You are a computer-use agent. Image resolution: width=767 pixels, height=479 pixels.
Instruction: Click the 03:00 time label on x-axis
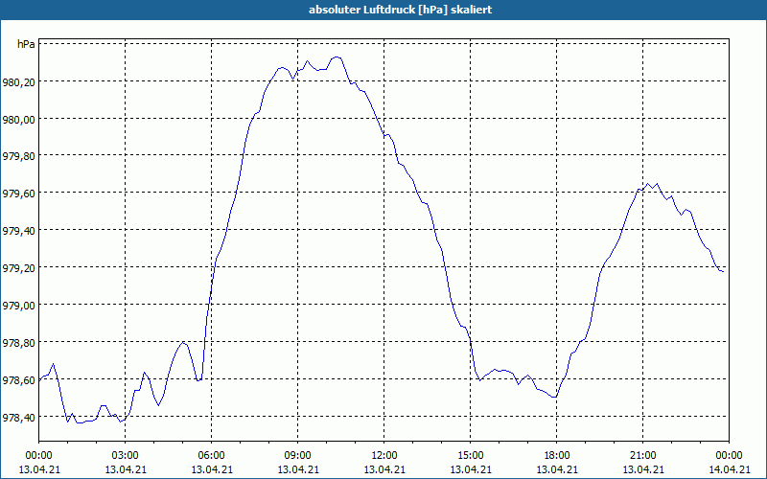click(126, 456)
